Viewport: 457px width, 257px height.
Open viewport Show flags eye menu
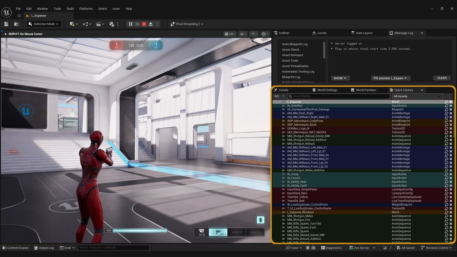243,34
